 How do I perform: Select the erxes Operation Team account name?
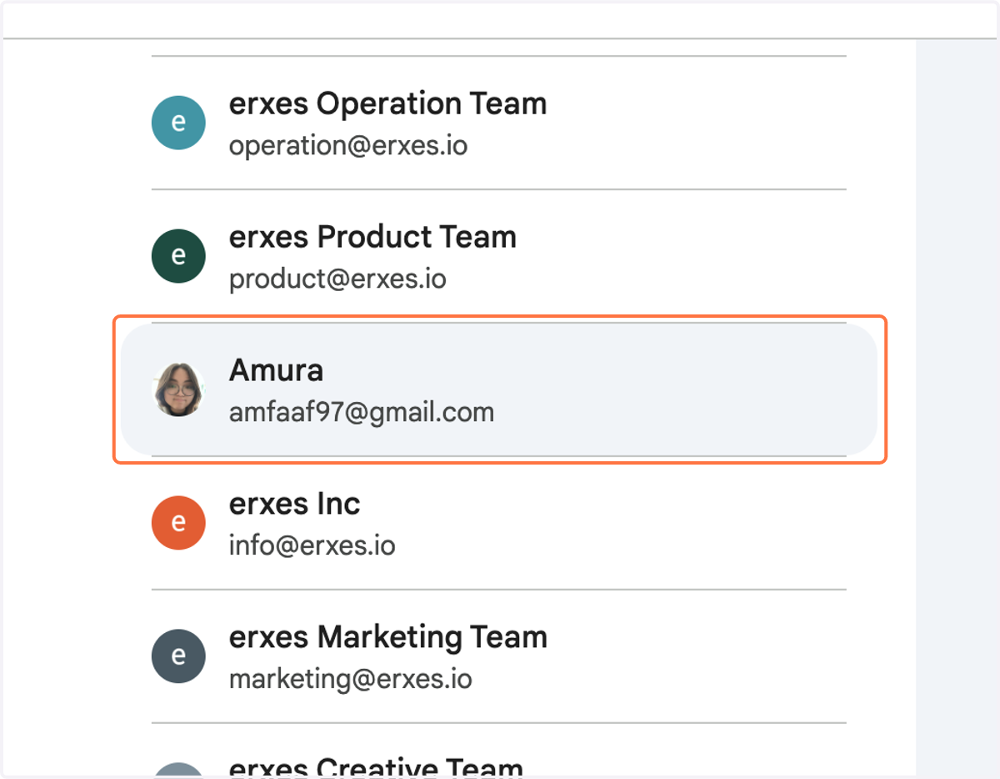(x=387, y=104)
